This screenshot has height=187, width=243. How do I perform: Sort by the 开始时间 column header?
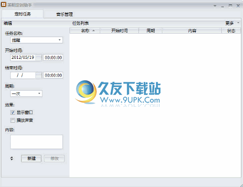click(119, 31)
